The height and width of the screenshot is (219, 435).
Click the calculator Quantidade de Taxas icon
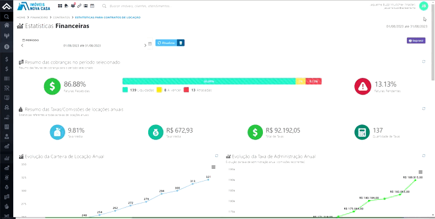coord(362,132)
